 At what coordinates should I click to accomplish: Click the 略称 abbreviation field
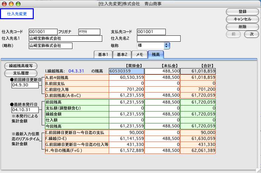[x=50, y=46]
